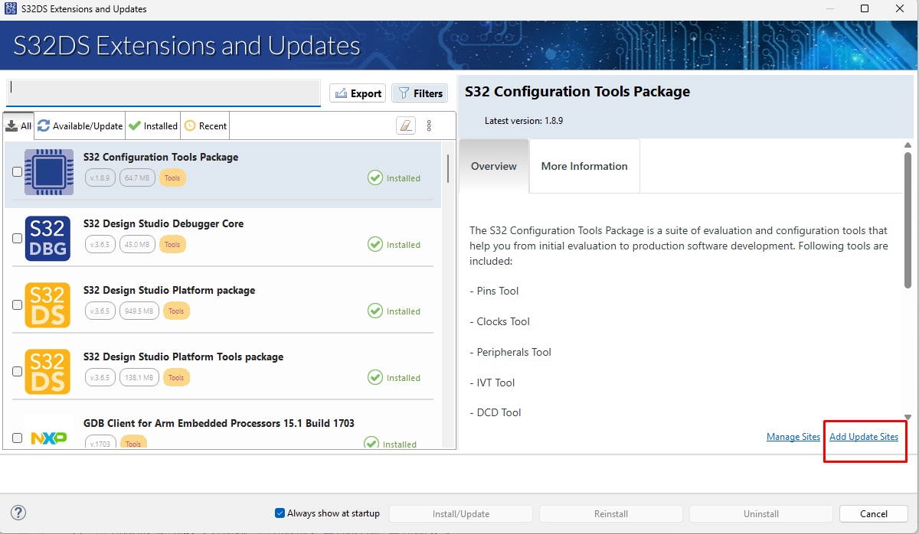Click the S32 DS Platform package icon
Screen dimensions: 919x534
pyautogui.click(x=47, y=304)
